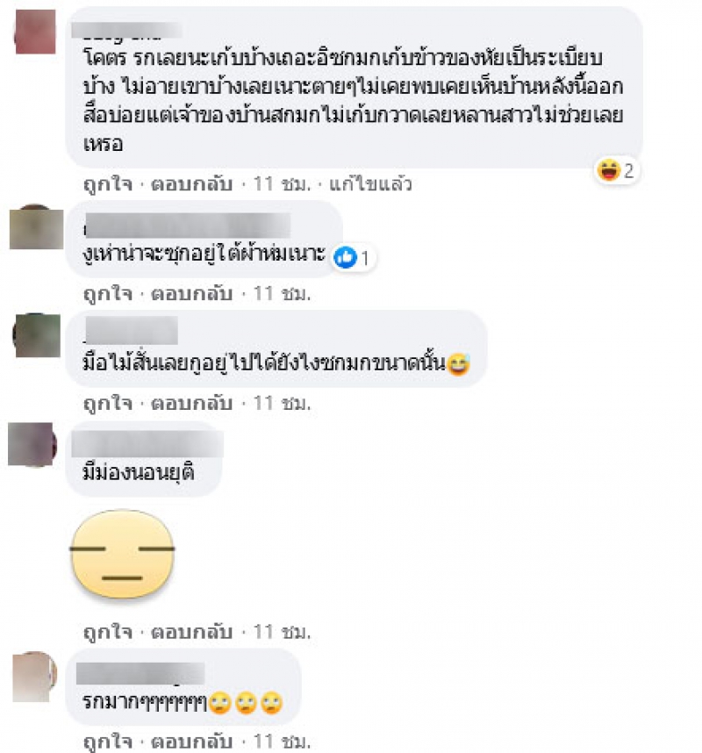
Task: Click ถูกใจ under the cobra blanket comment
Action: 108,293
